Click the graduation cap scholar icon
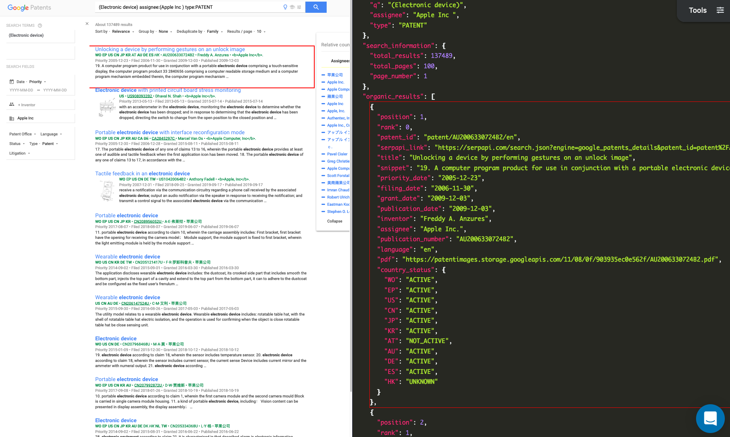Viewport: 730px width, 437px height. point(292,7)
